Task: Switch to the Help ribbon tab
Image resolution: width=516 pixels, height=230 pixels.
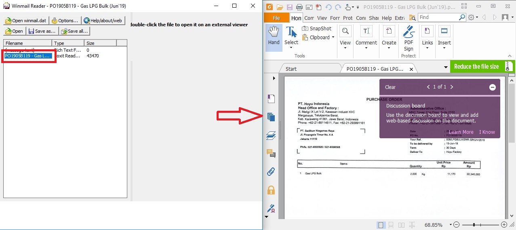Action: point(387,18)
